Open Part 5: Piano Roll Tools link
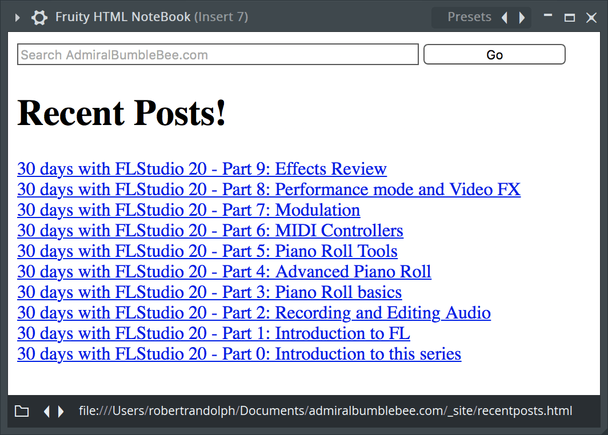Viewport: 608px width, 435px height. [x=207, y=252]
